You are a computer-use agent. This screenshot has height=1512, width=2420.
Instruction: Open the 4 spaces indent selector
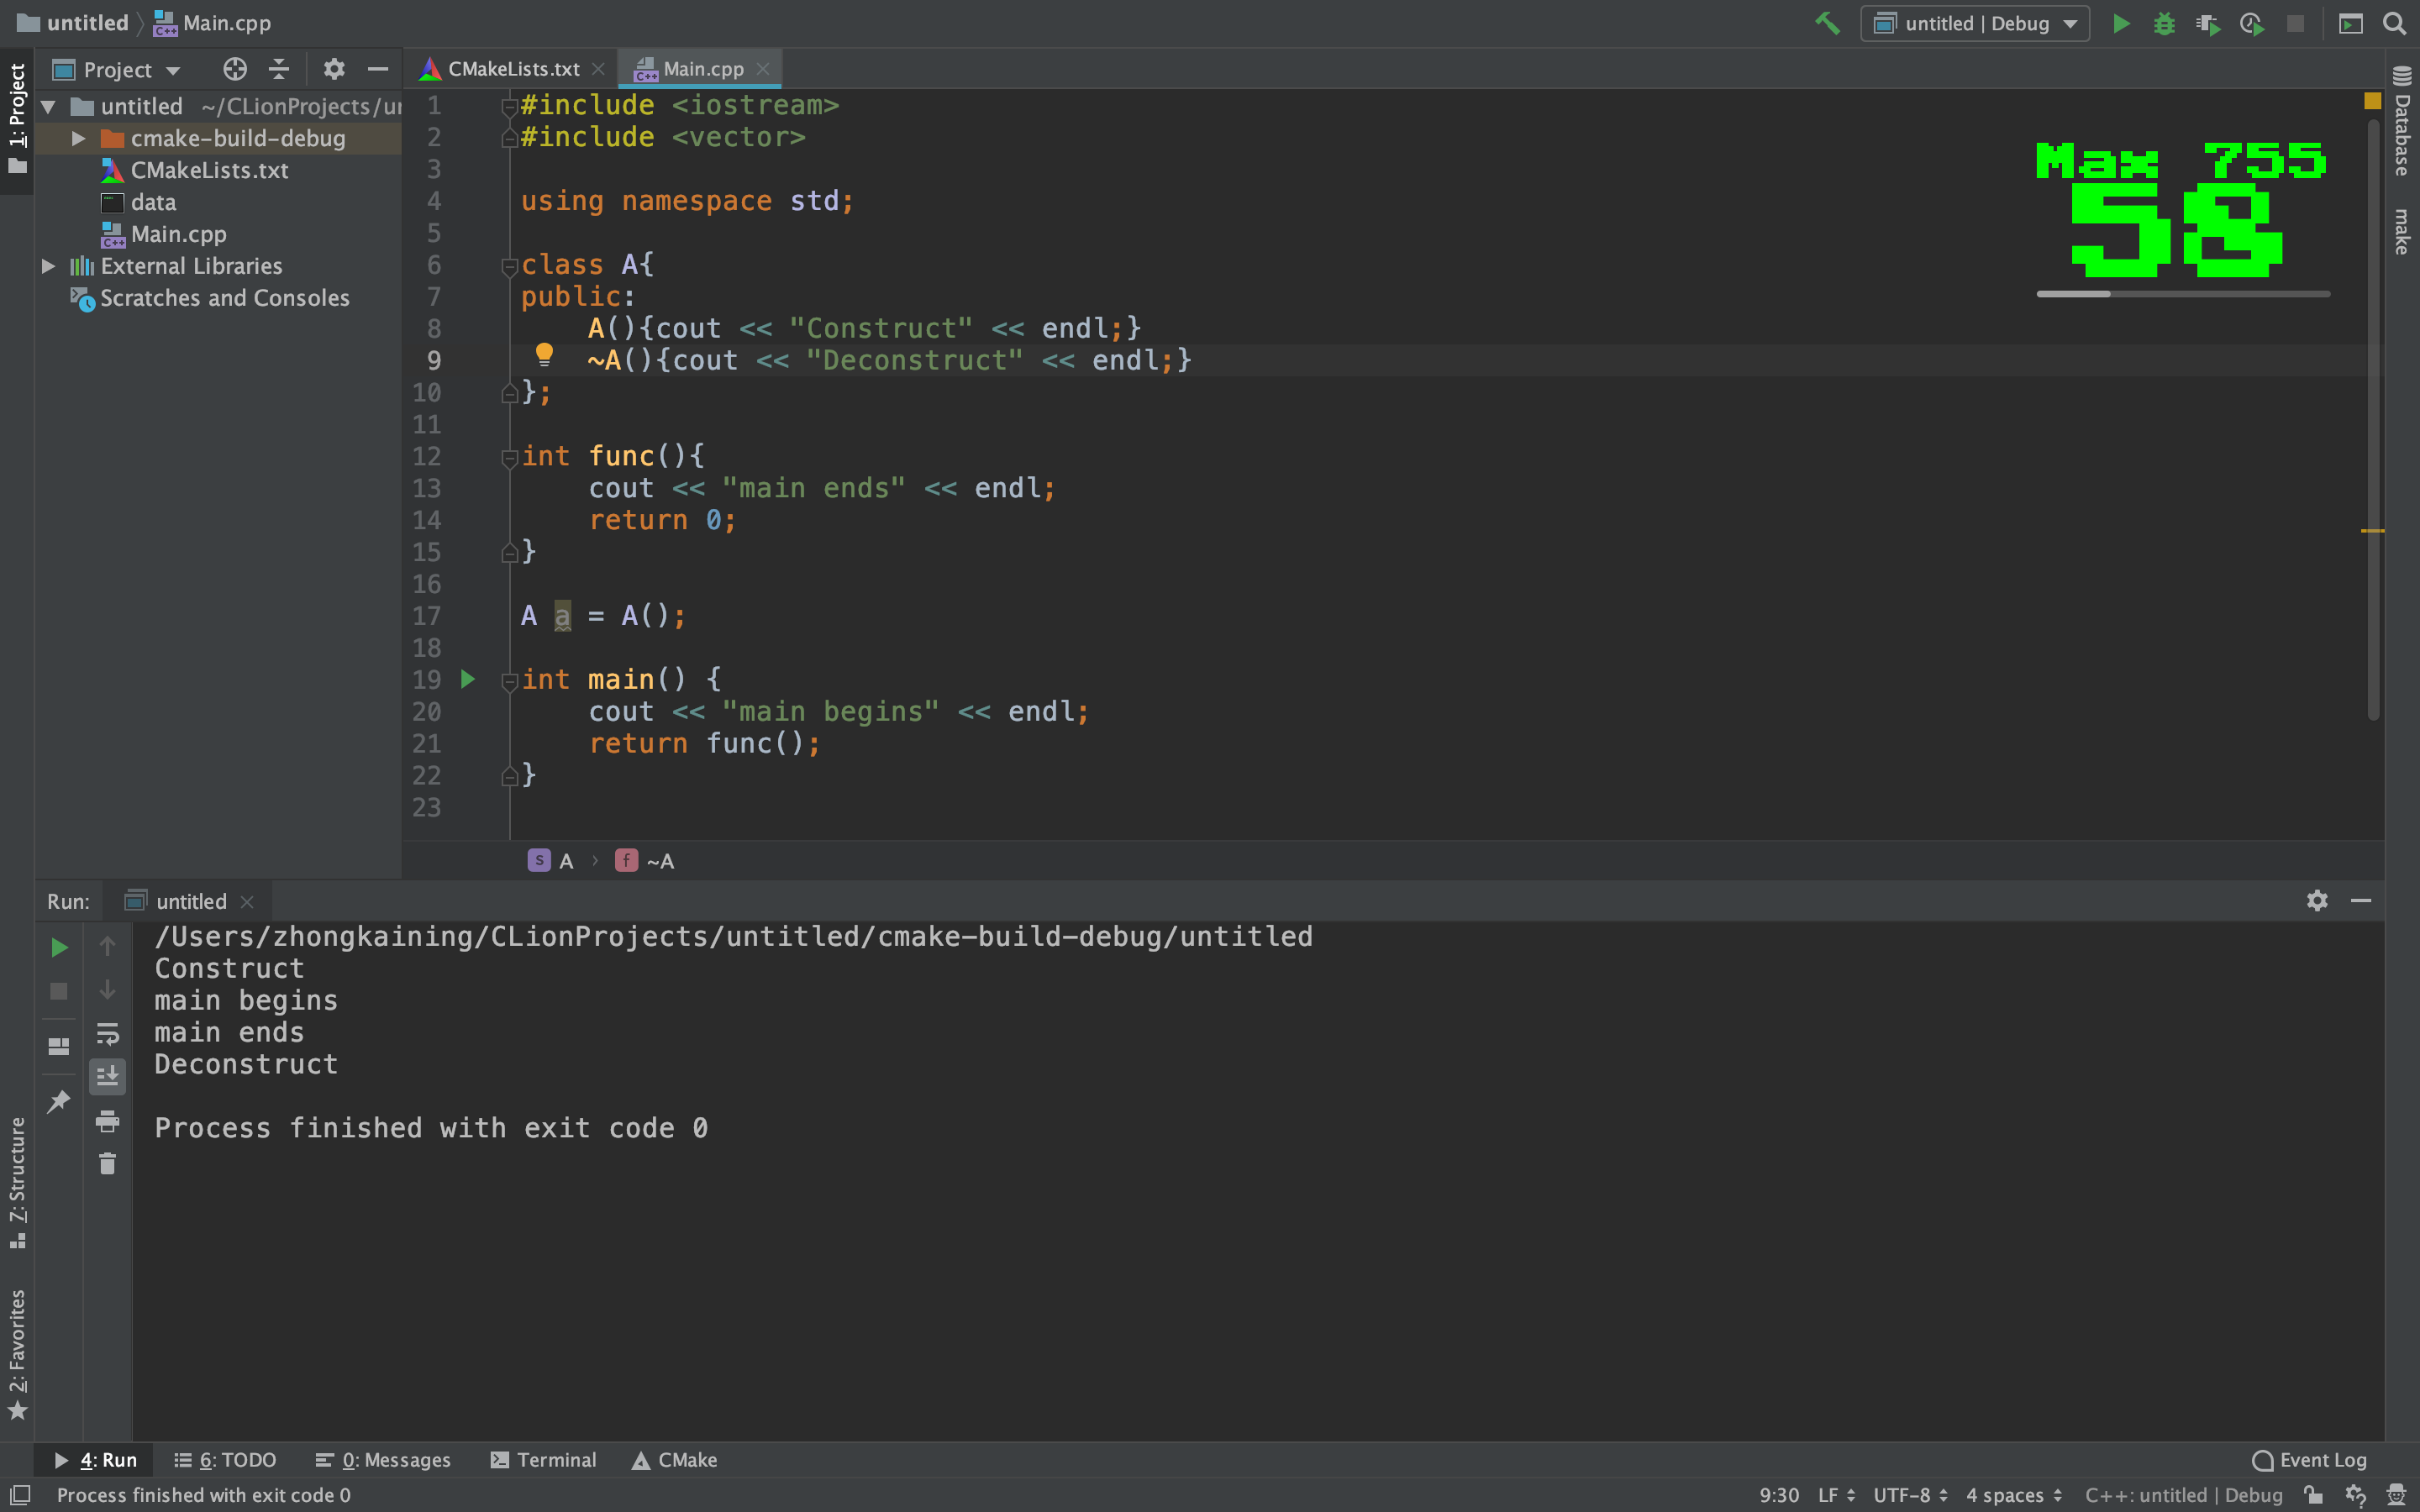tap(2013, 1495)
